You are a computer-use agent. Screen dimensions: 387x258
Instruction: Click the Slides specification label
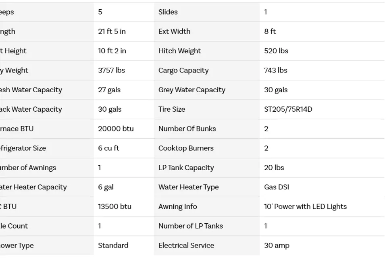click(168, 12)
